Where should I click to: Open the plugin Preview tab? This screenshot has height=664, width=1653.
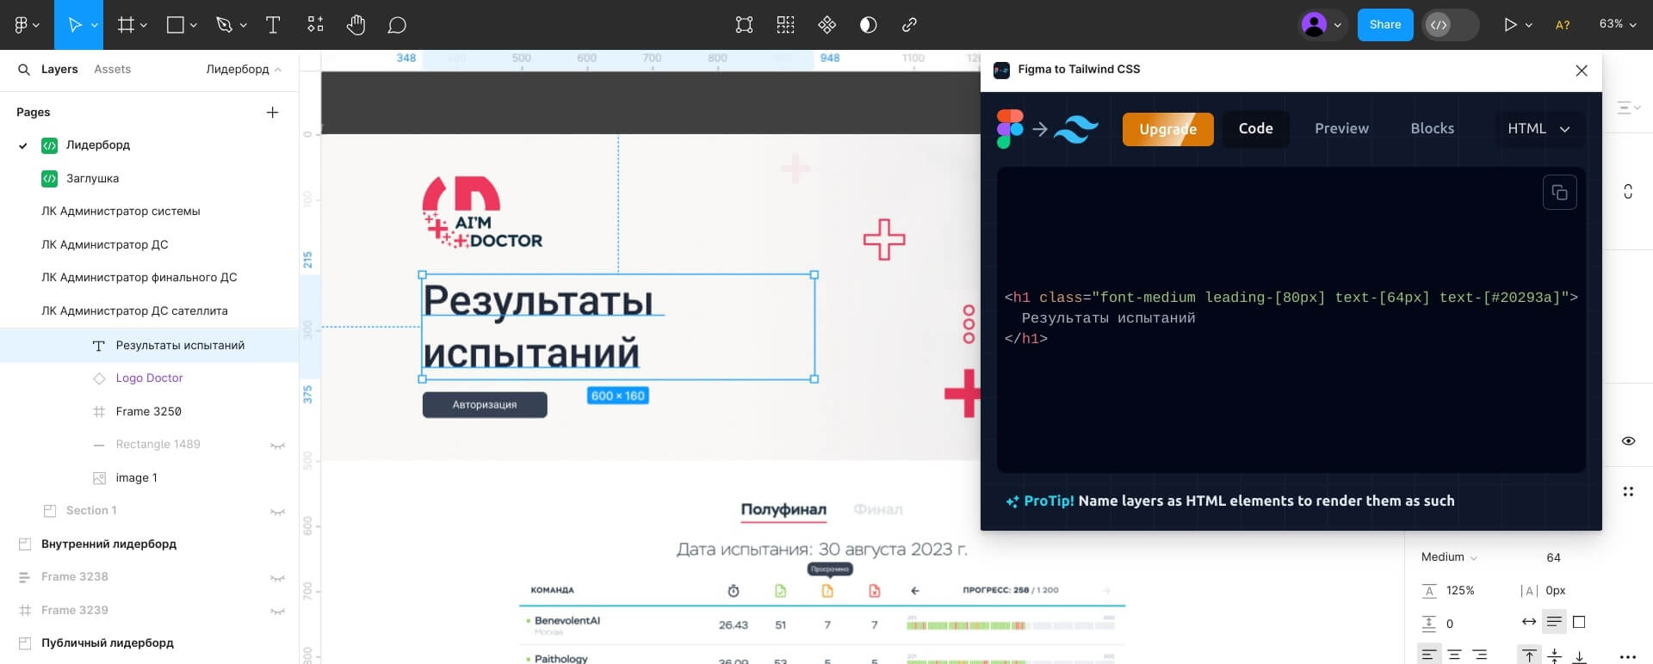(1341, 128)
